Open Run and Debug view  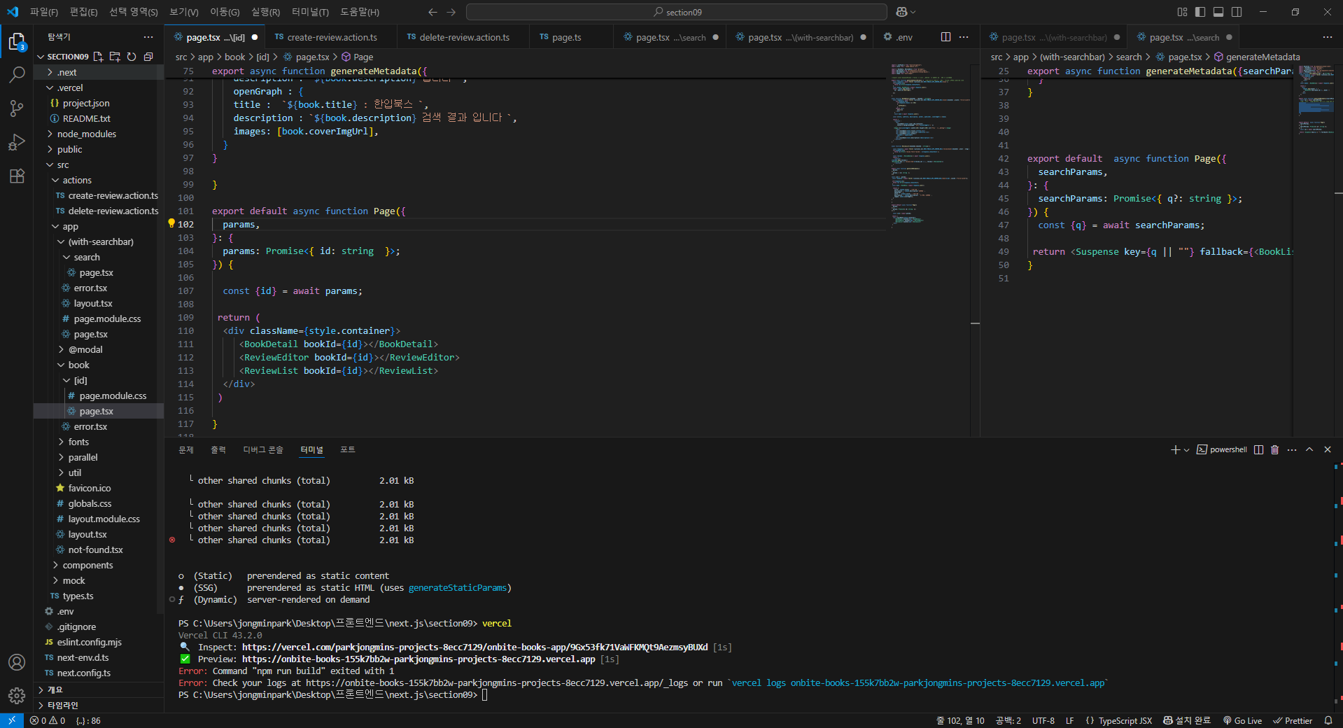(x=17, y=142)
